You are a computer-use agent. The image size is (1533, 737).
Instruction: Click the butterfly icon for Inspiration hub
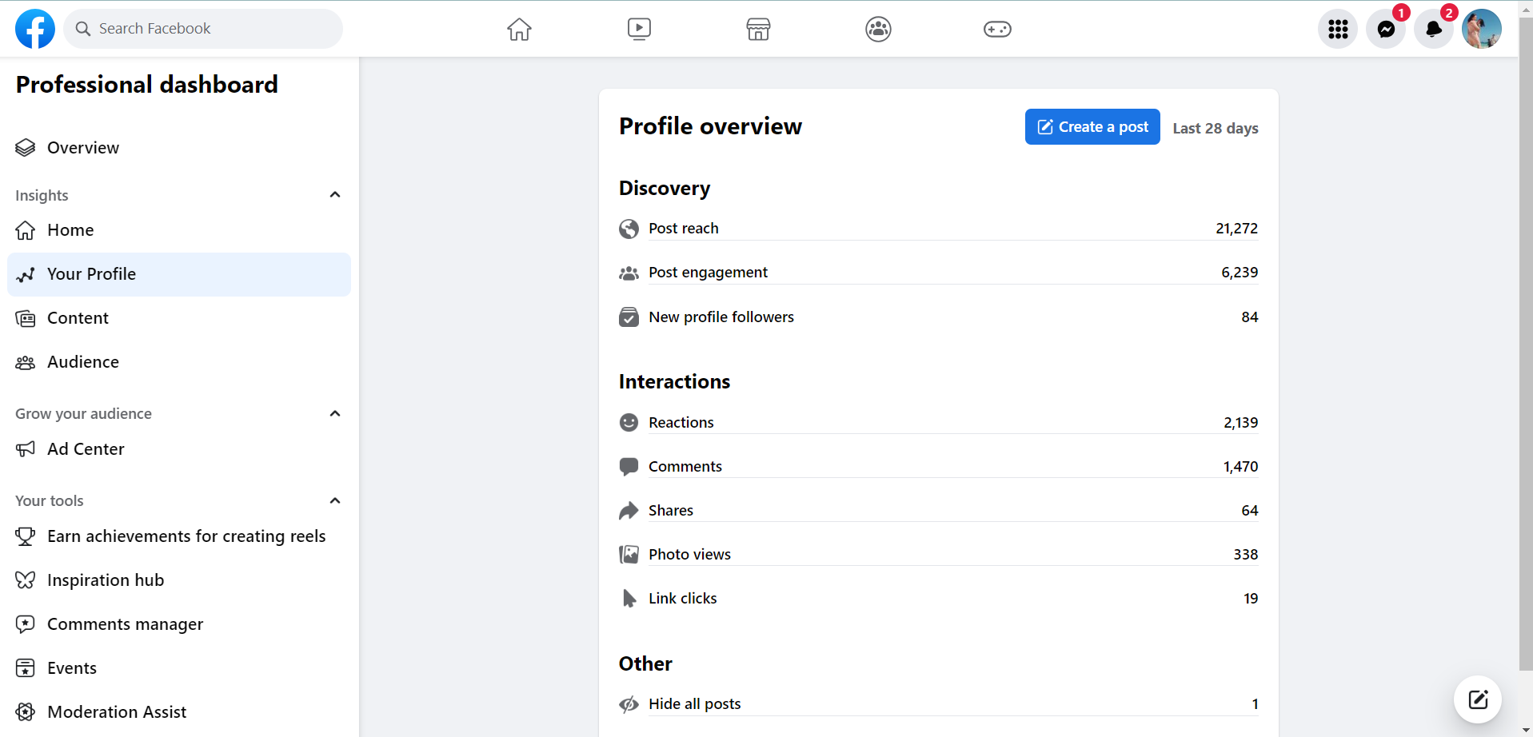click(26, 580)
